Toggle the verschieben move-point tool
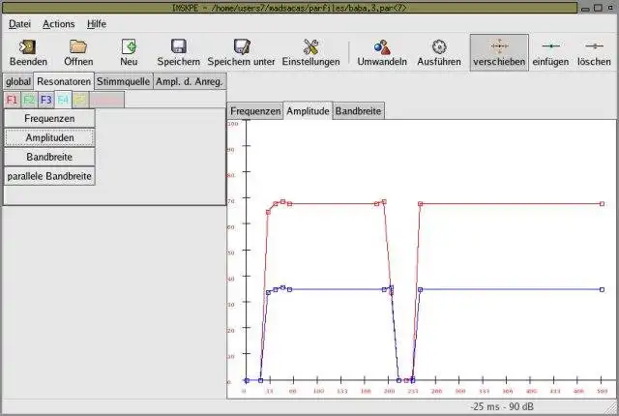The height and width of the screenshot is (416, 619). 499,52
